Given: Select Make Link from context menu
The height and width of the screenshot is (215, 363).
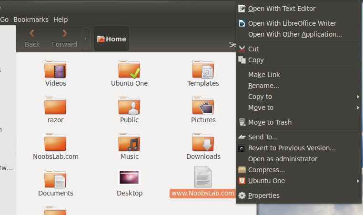Looking at the screenshot, I should click(x=299, y=75).
